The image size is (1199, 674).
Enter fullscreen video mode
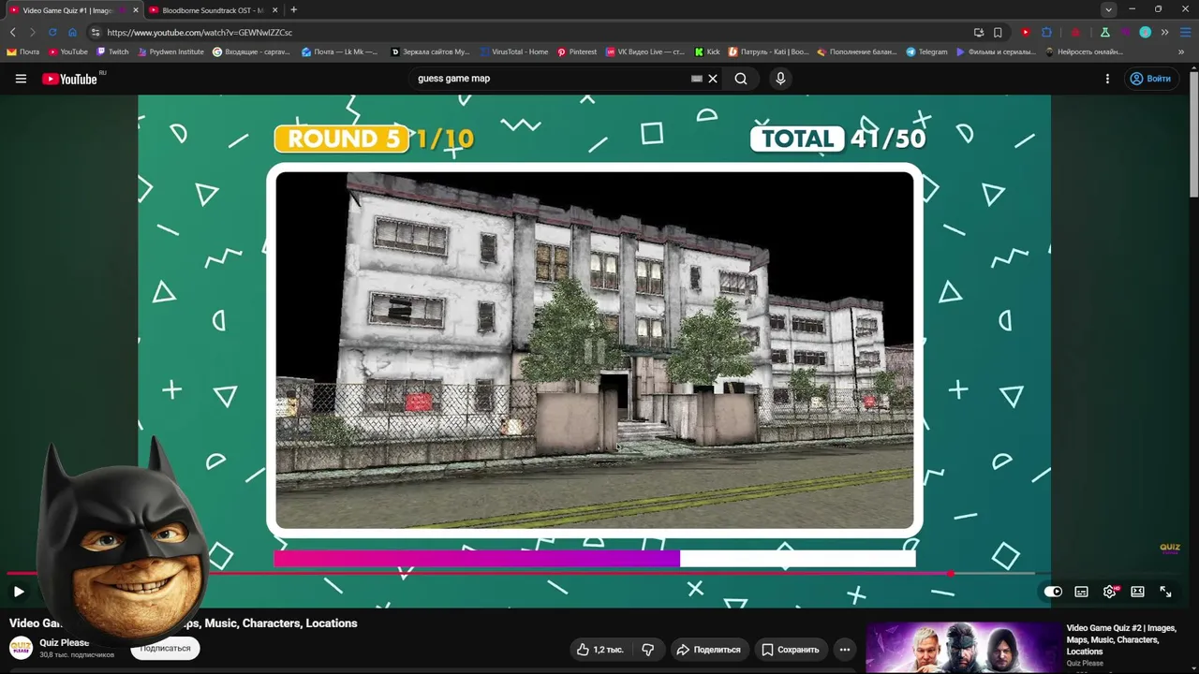click(x=1165, y=592)
